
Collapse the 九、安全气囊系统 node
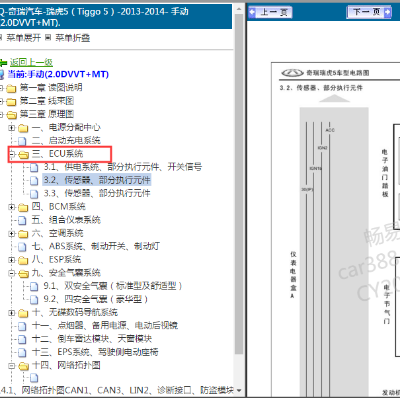tap(11, 274)
